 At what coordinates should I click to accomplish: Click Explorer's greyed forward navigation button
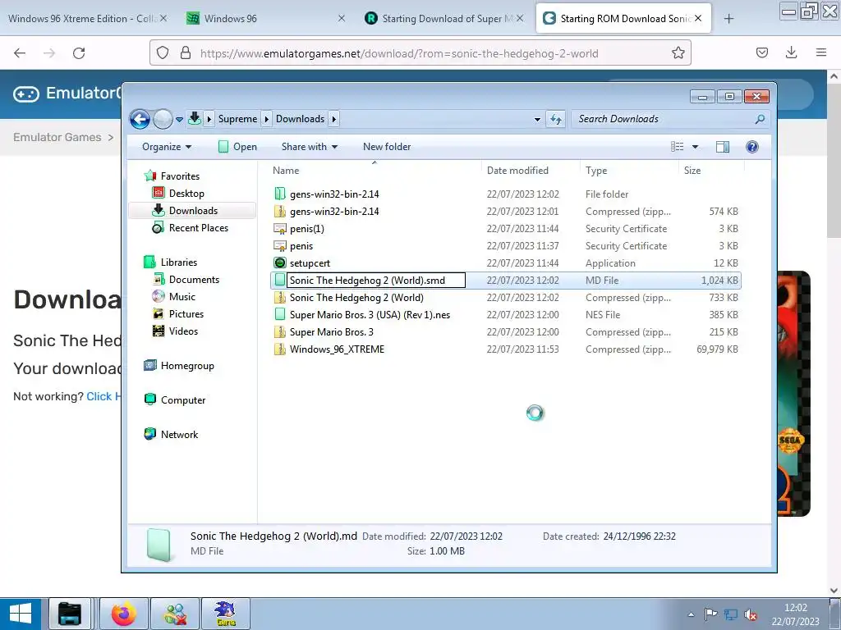(x=163, y=119)
